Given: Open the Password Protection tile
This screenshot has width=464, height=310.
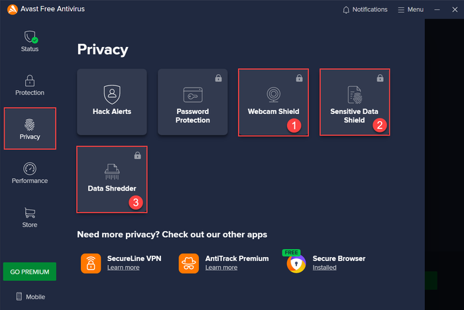Looking at the screenshot, I should pyautogui.click(x=193, y=102).
